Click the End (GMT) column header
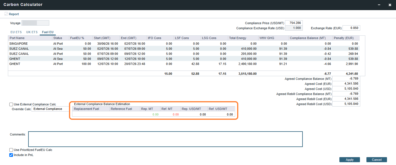The height and width of the screenshot is (165, 396). pos(133,38)
